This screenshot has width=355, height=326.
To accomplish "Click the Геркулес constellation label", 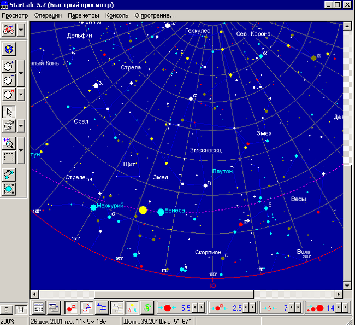I will [198, 31].
